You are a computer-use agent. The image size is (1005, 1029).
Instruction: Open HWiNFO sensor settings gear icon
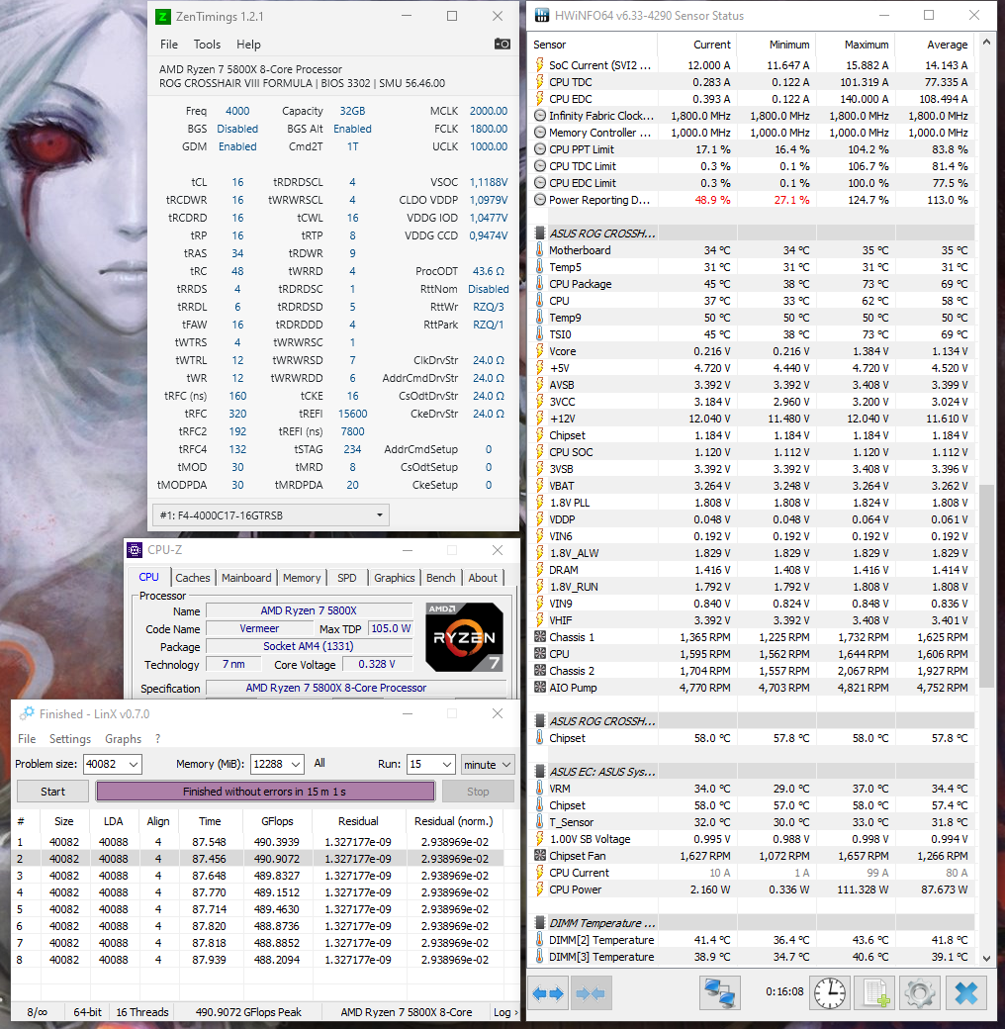919,993
